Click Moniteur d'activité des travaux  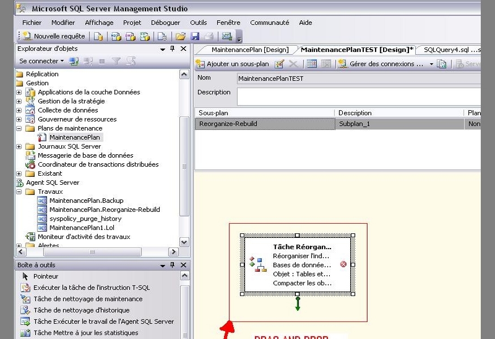[84, 237]
